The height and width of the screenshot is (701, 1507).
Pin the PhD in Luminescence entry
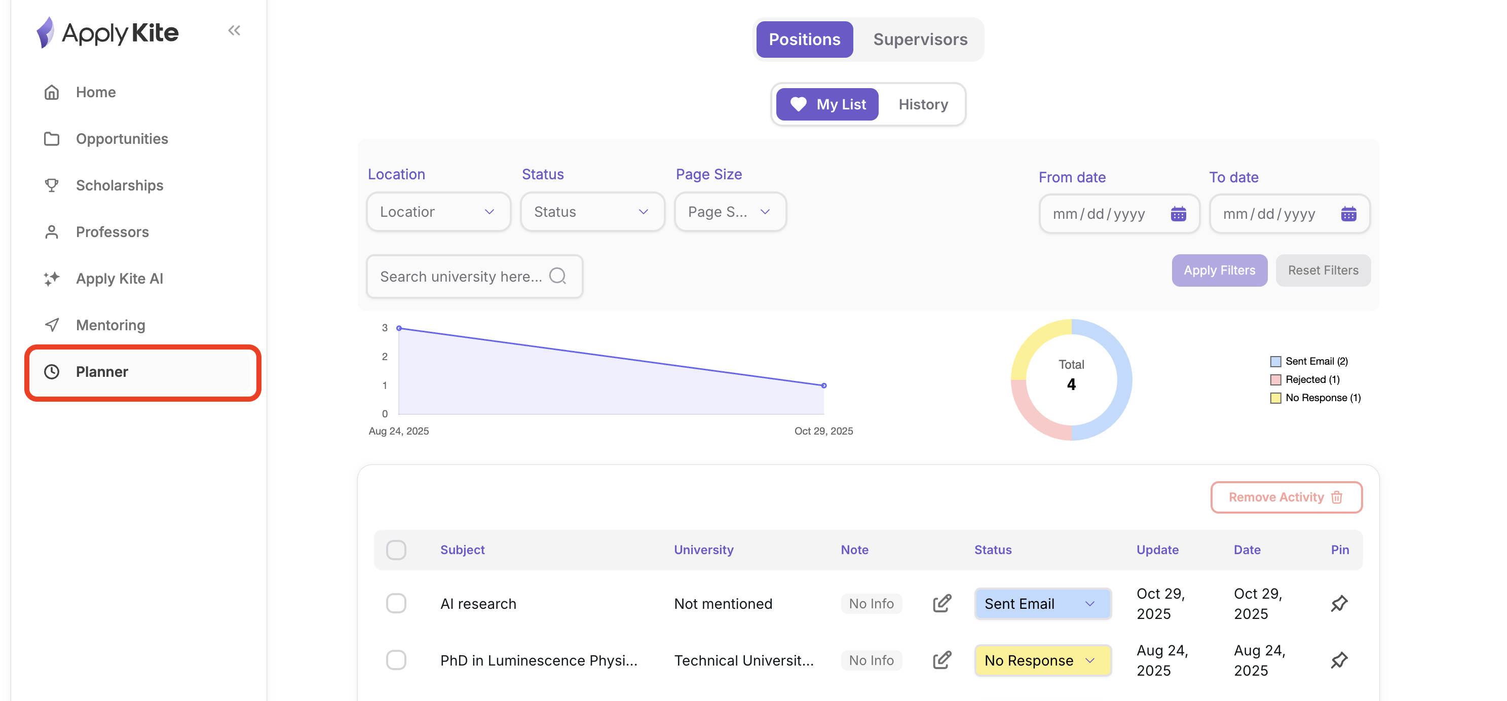coord(1339,659)
